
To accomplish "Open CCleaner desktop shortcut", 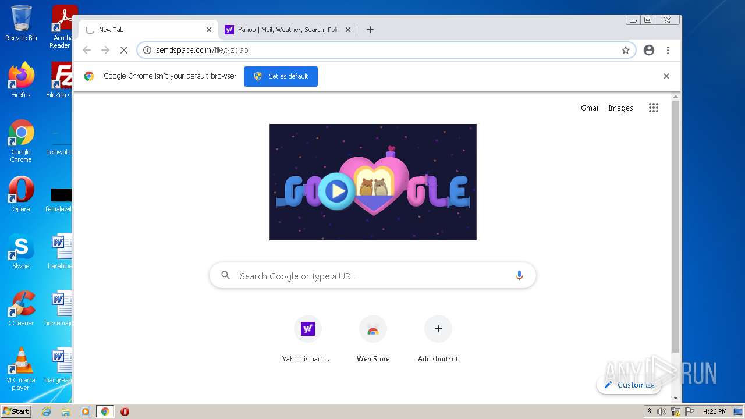I will tap(21, 308).
